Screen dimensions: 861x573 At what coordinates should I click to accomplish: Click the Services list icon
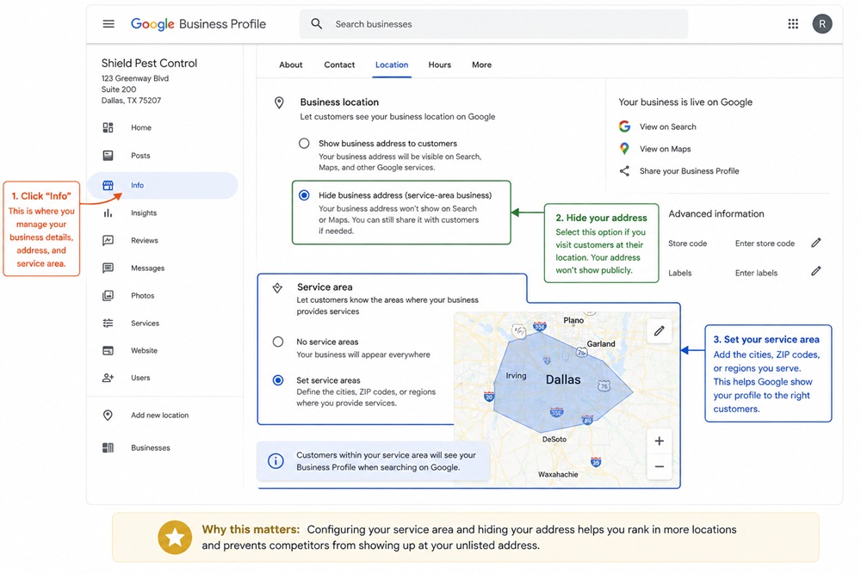tap(108, 323)
